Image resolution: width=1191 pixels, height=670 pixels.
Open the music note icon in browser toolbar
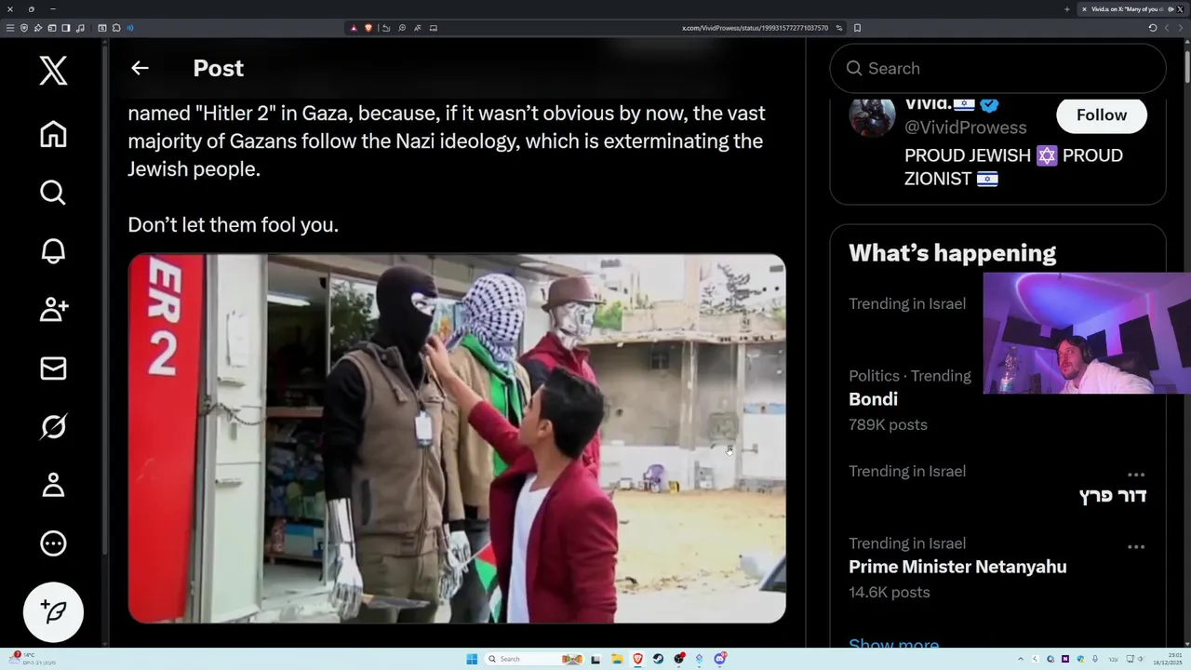pyautogui.click(x=80, y=28)
